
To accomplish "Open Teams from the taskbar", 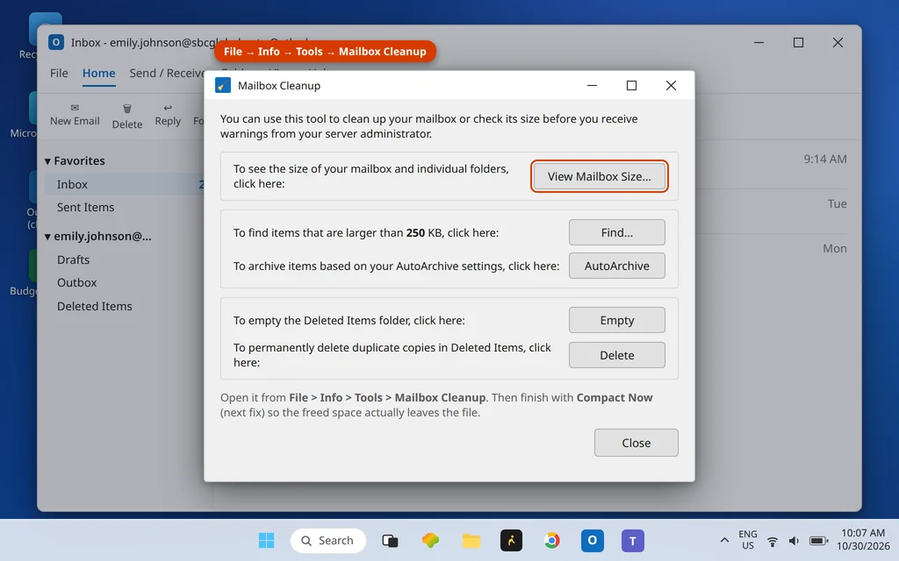I will pos(633,540).
